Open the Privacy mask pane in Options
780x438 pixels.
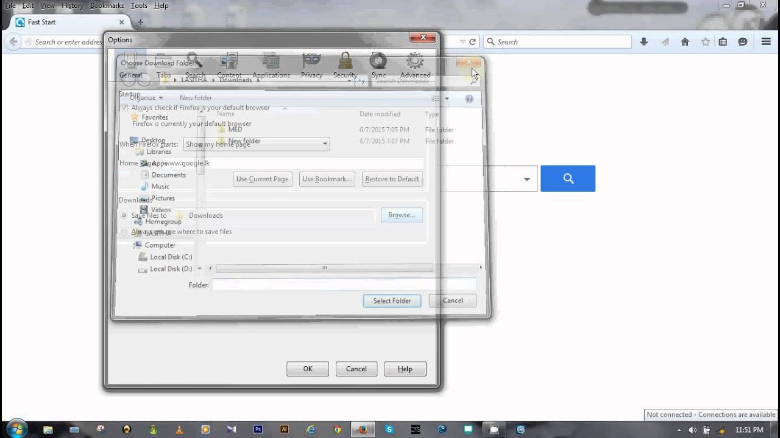[x=311, y=66]
